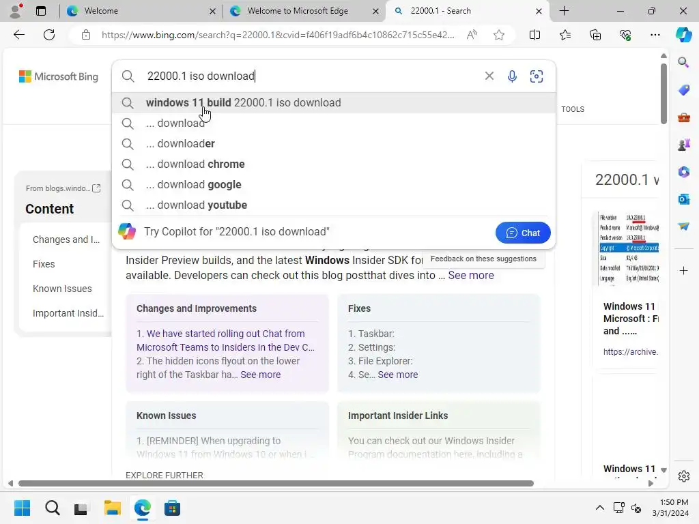Image resolution: width=699 pixels, height=524 pixels.
Task: Click Feedback on these suggestions
Action: [483, 259]
